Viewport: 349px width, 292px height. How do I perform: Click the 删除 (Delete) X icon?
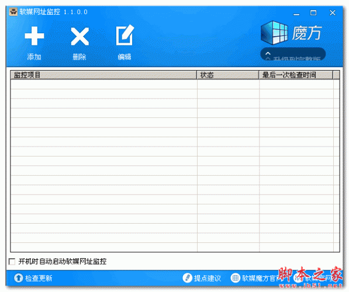click(80, 36)
